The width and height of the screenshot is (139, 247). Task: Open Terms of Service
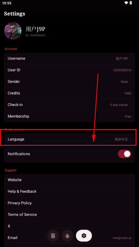pos(69,215)
